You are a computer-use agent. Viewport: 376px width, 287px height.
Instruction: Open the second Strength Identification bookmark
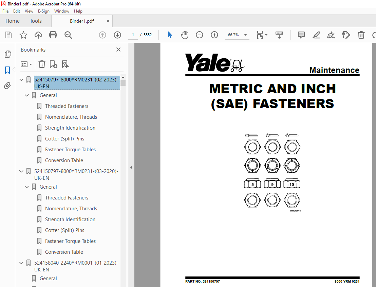coord(70,219)
